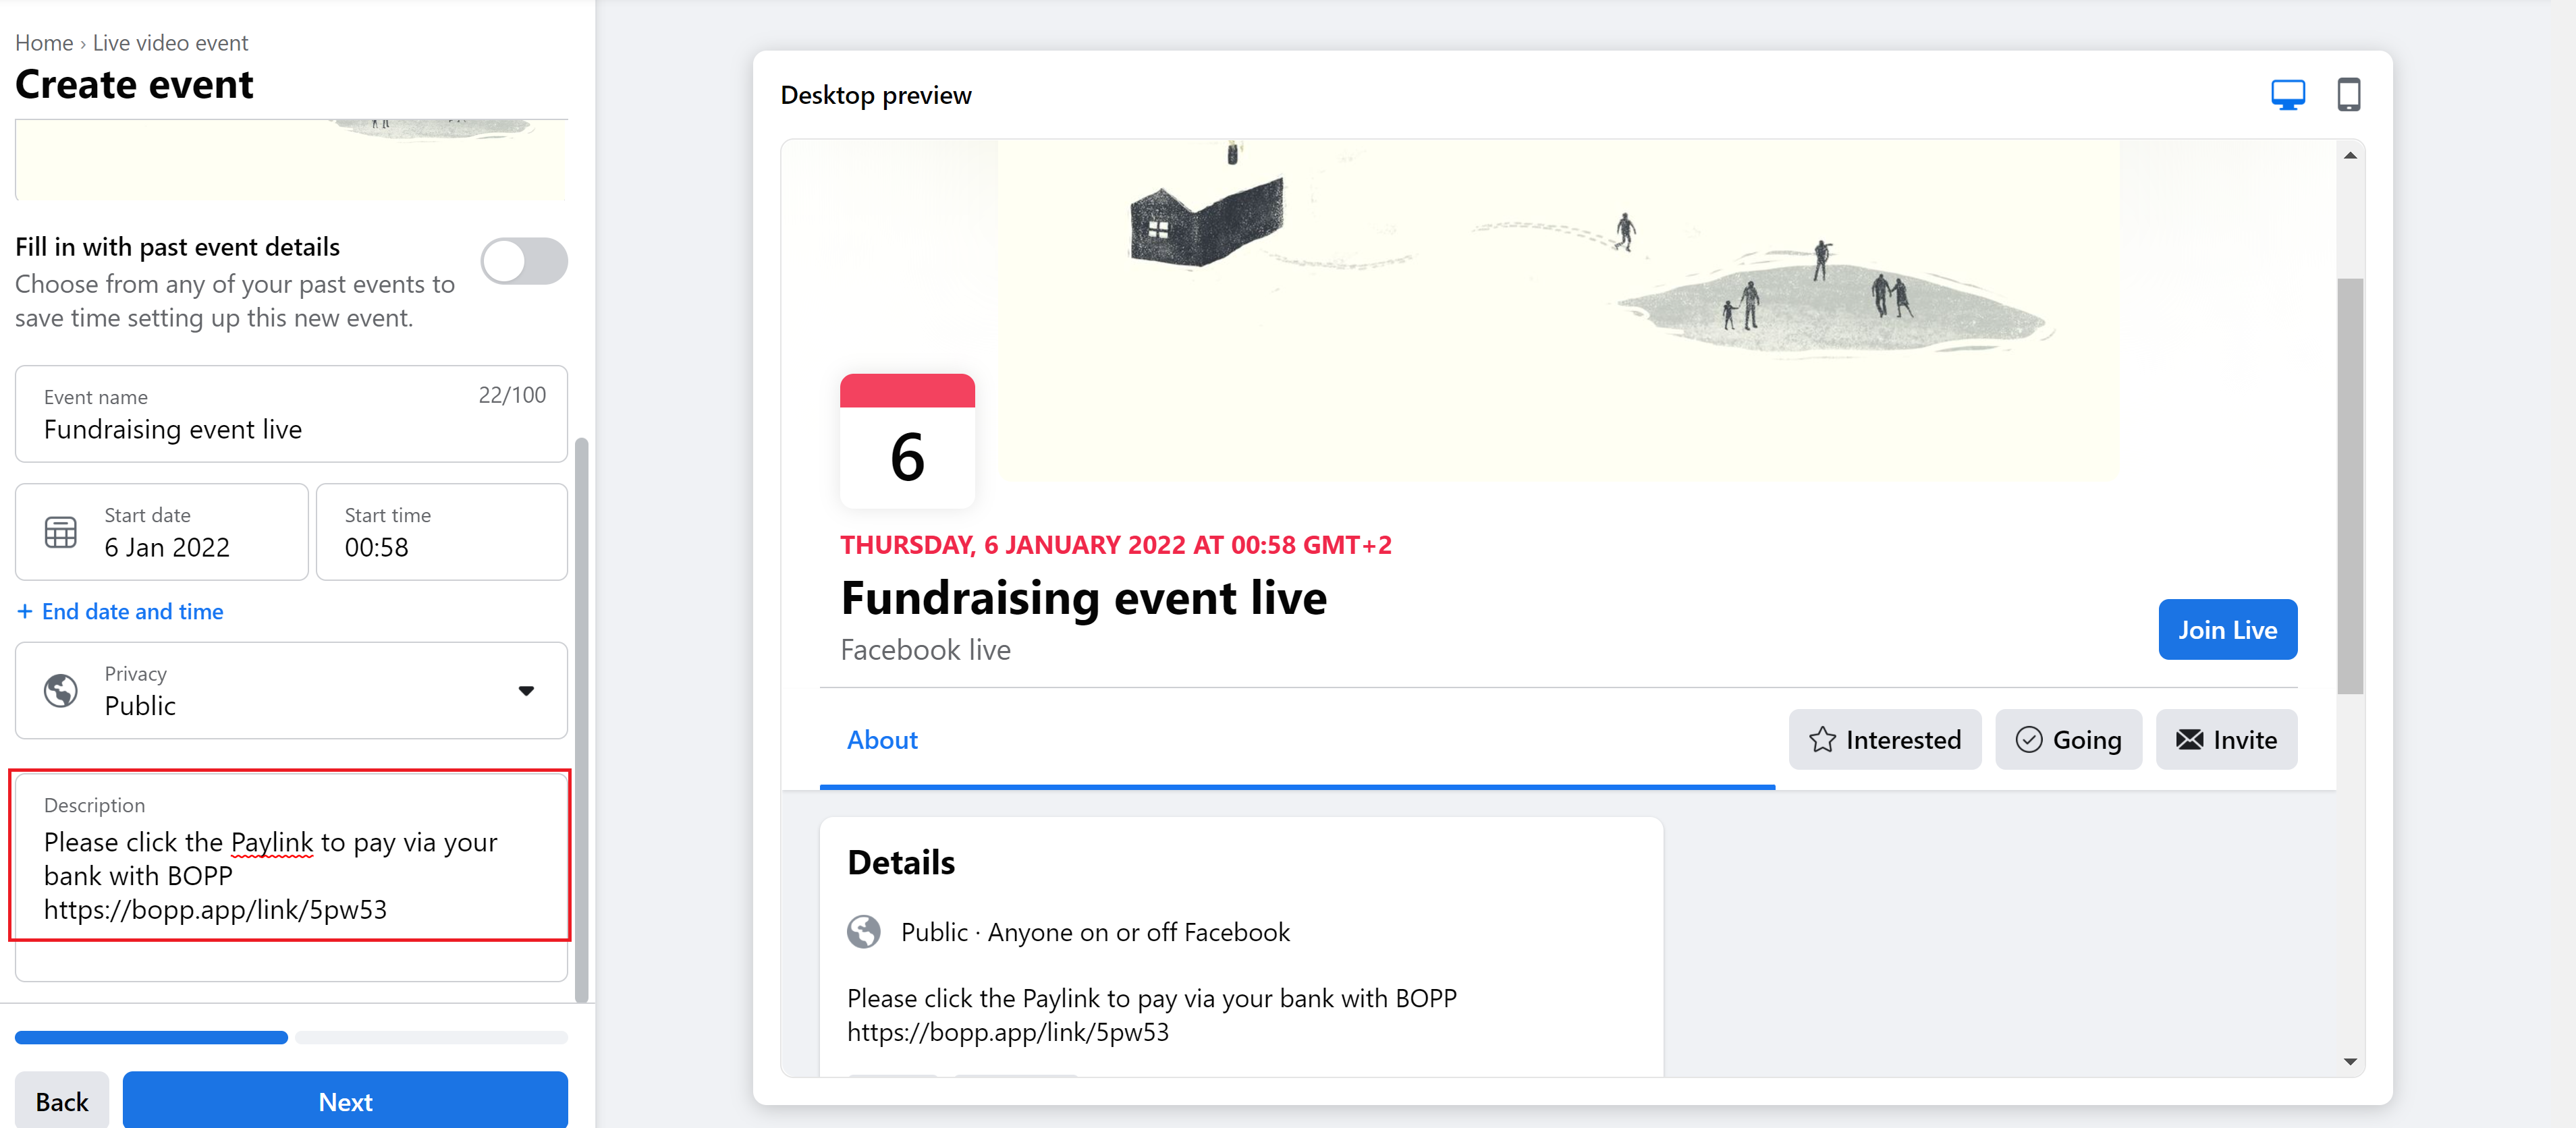Click the Back button
This screenshot has height=1128, width=2576.
click(62, 1101)
